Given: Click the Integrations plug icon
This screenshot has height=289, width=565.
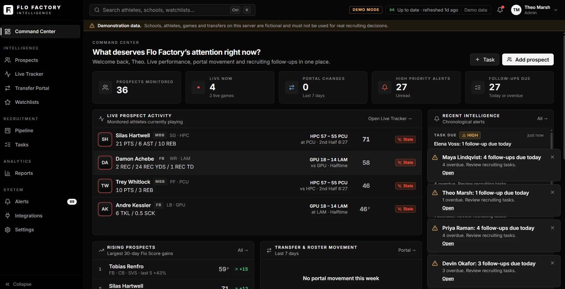Looking at the screenshot, I should pyautogui.click(x=8, y=216).
